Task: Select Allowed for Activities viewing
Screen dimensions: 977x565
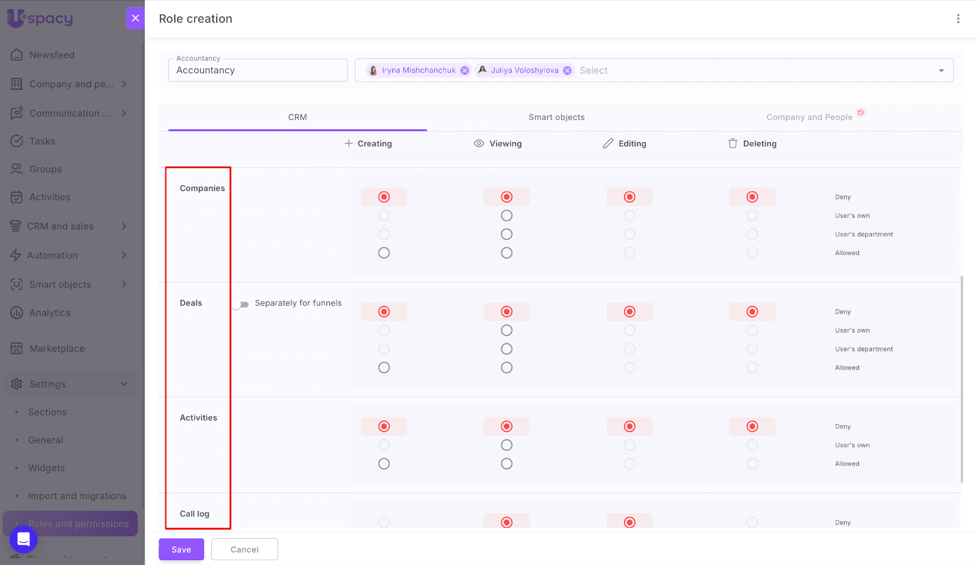Action: coord(506,464)
